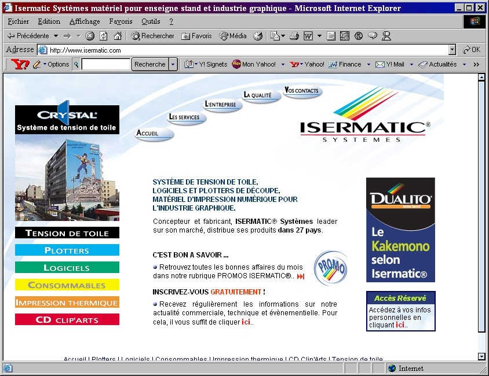Click the Yahoo! Y! logo in toolbar
Screen dimensions: 489x376
[x=20, y=64]
